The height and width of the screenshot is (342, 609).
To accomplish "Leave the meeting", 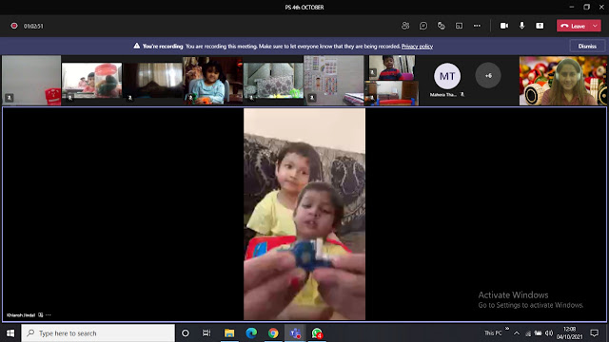I will coord(574,26).
